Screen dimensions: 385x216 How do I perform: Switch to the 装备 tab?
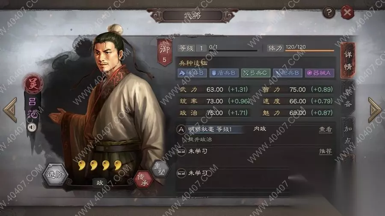click(x=348, y=98)
